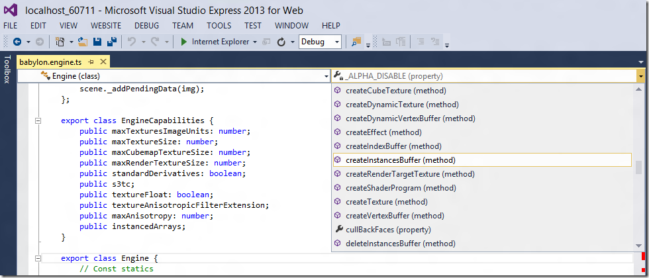Open the Toolbox side panel
The height and width of the screenshot is (278, 649).
(x=6, y=69)
